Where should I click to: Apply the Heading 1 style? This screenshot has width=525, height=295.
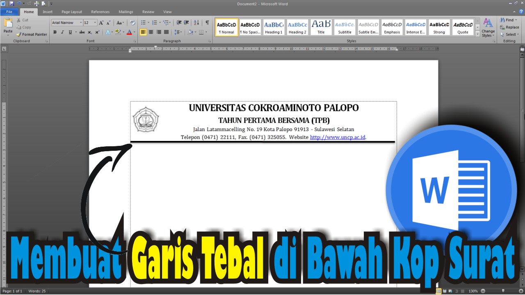tap(274, 27)
